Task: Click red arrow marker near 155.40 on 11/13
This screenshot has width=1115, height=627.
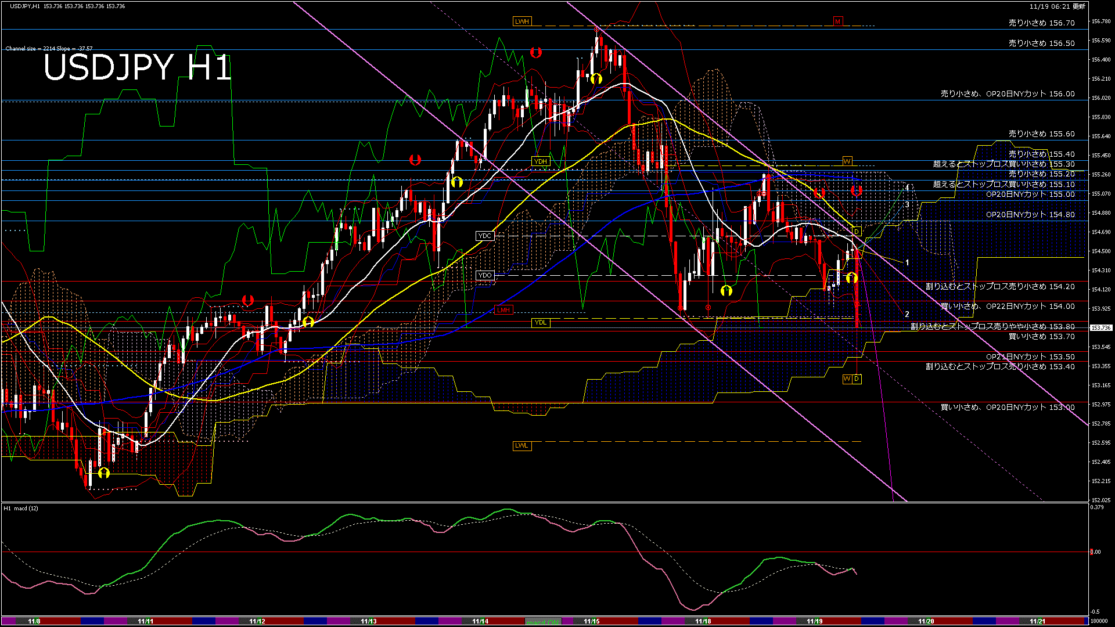Action: [415, 160]
